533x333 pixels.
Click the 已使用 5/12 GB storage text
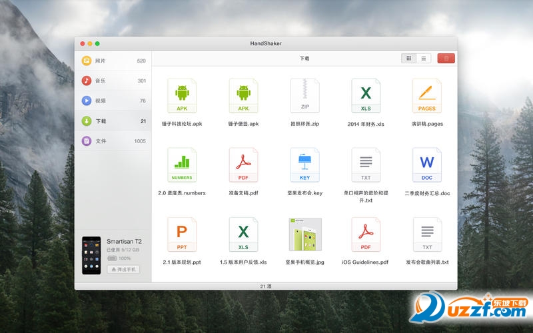point(123,250)
